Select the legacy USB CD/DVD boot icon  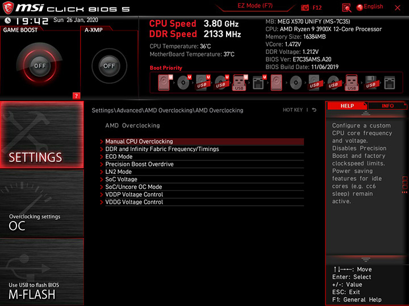[x=333, y=83]
